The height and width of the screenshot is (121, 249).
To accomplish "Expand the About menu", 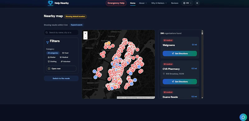I will tap(143, 3).
